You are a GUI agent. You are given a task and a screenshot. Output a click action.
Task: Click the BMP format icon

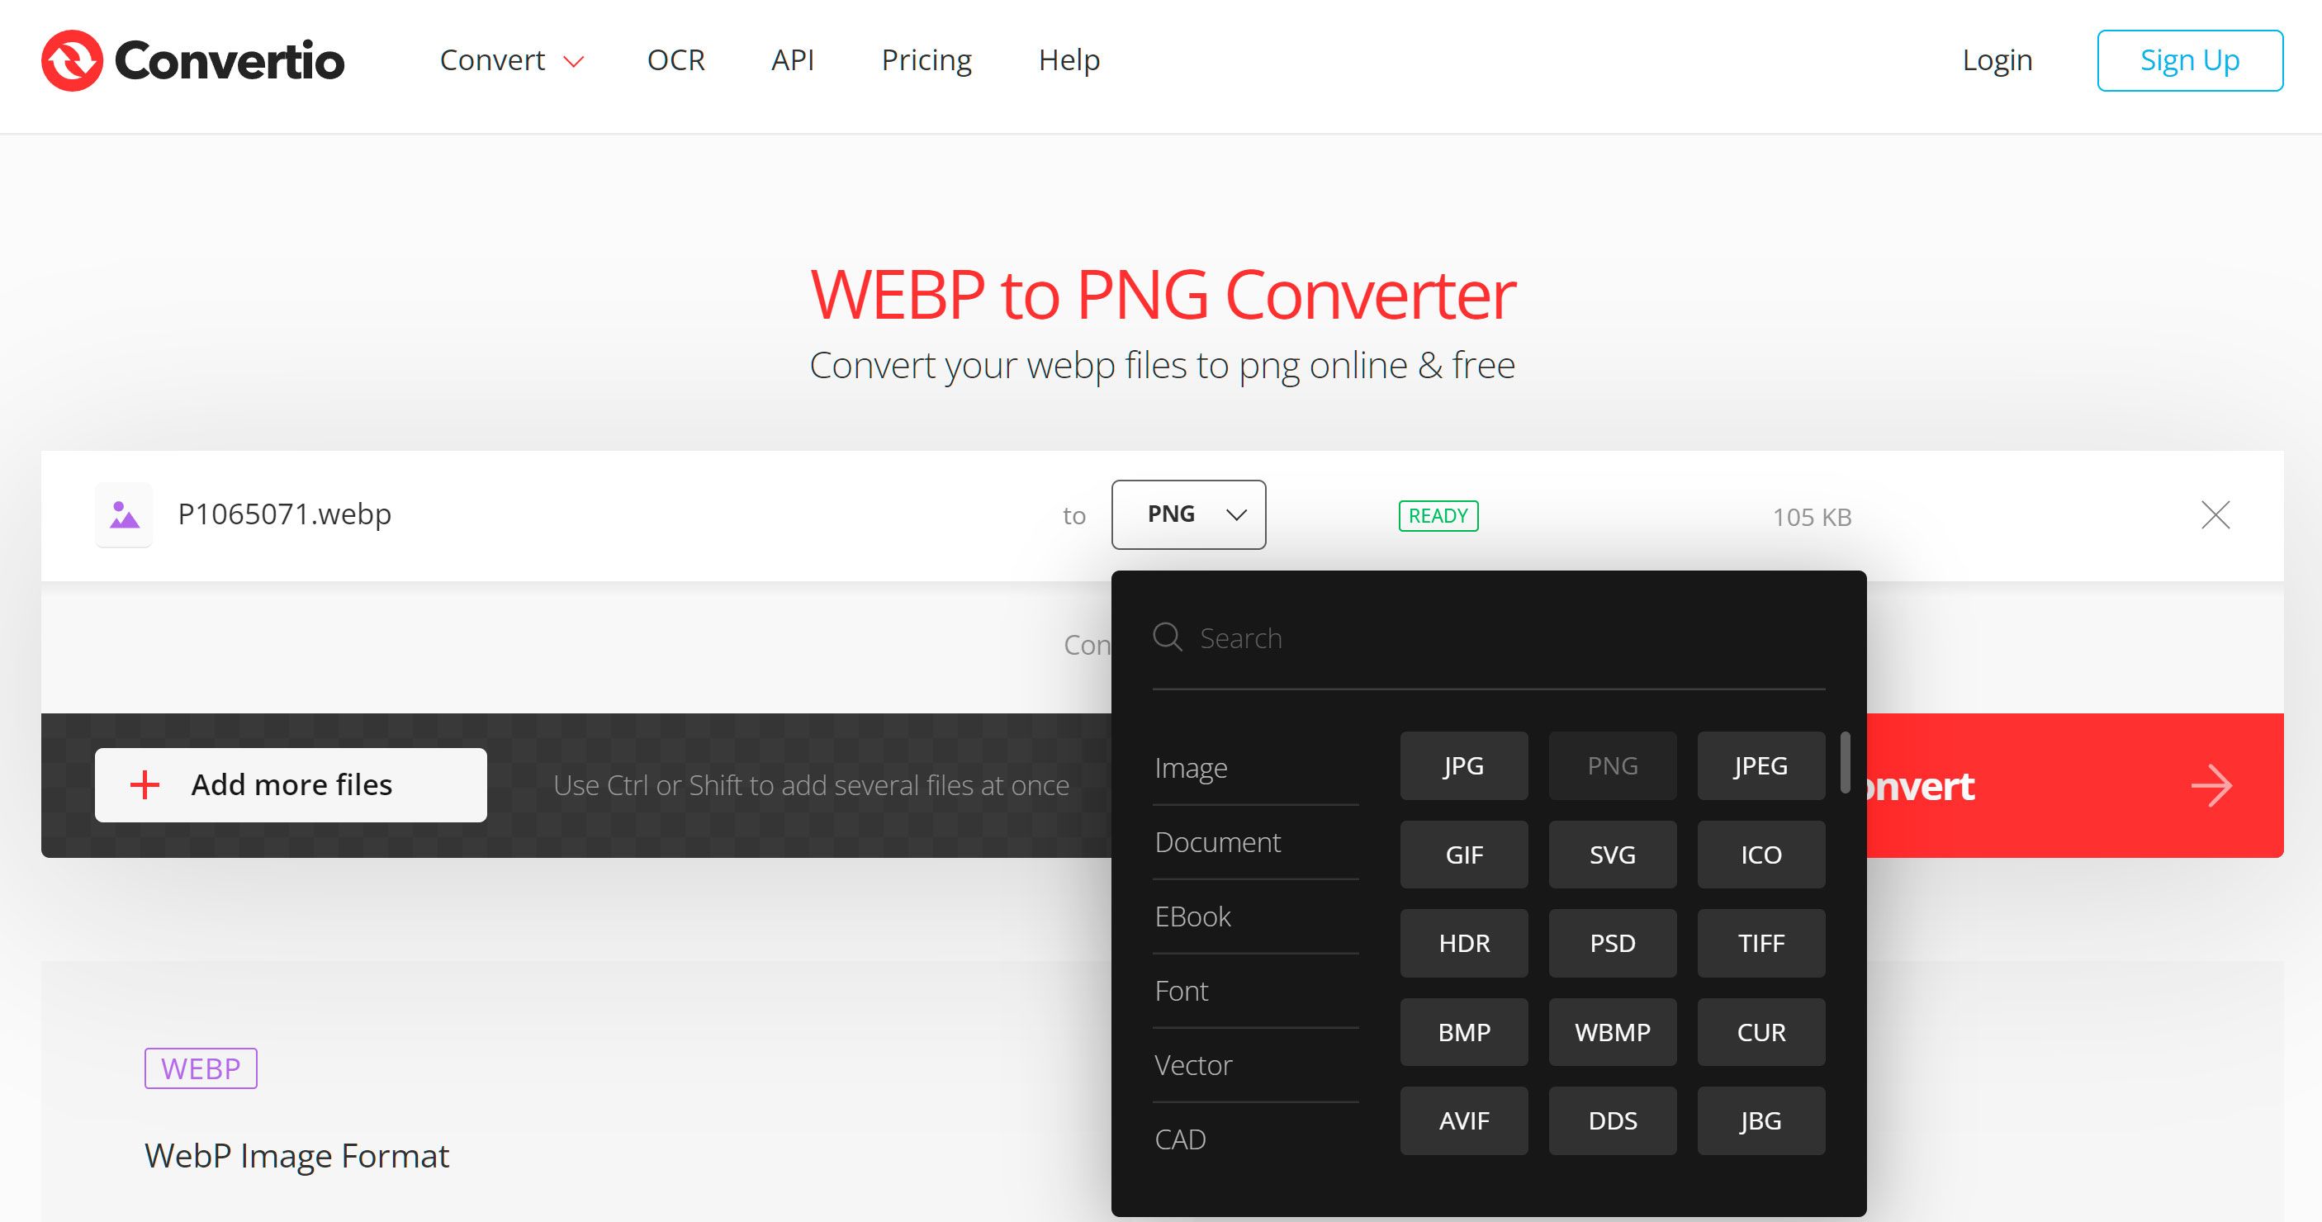[x=1463, y=1031]
